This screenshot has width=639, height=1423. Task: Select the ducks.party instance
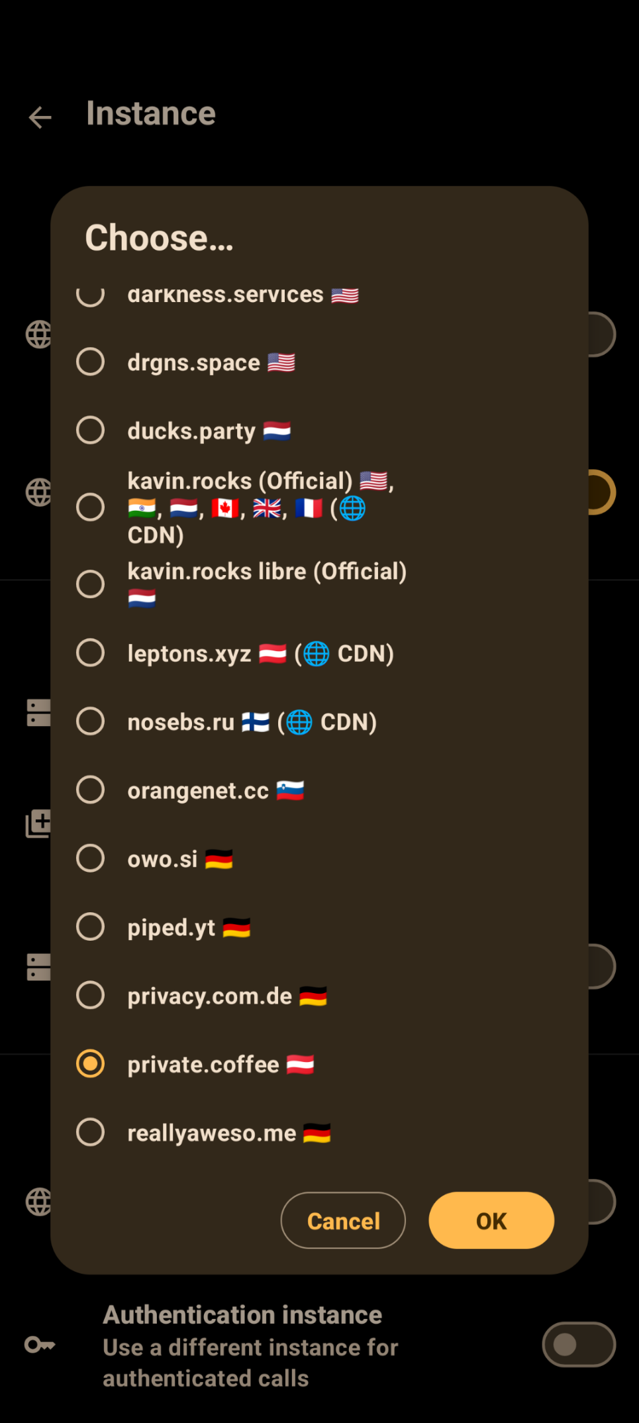pyautogui.click(x=91, y=431)
